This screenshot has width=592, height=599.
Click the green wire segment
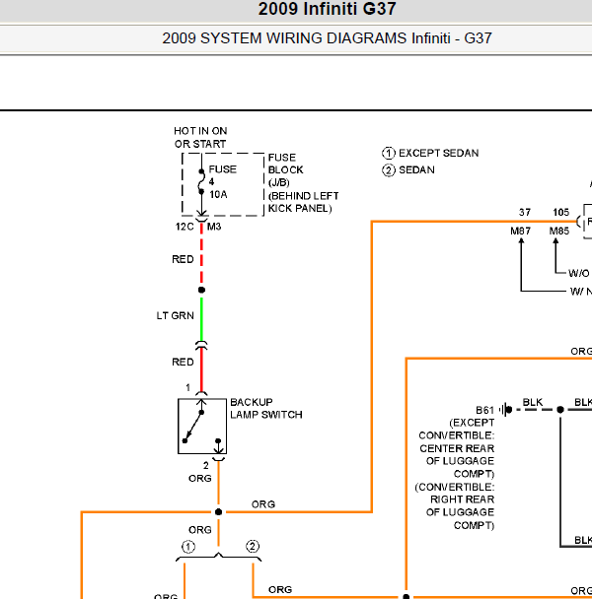(201, 317)
